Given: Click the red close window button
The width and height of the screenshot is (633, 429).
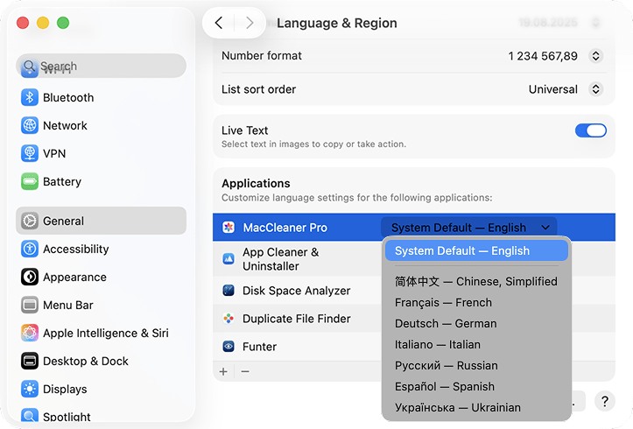Looking at the screenshot, I should pos(23,23).
